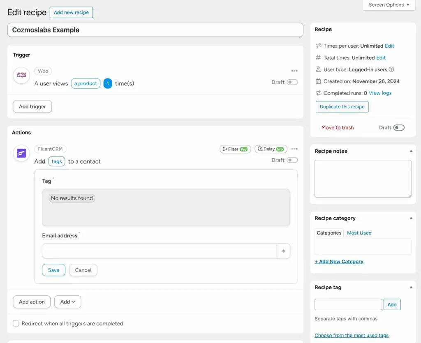Image resolution: width=421 pixels, height=343 pixels.
Task: Open the FluentCRM action's three-dot menu
Action: coord(294,149)
